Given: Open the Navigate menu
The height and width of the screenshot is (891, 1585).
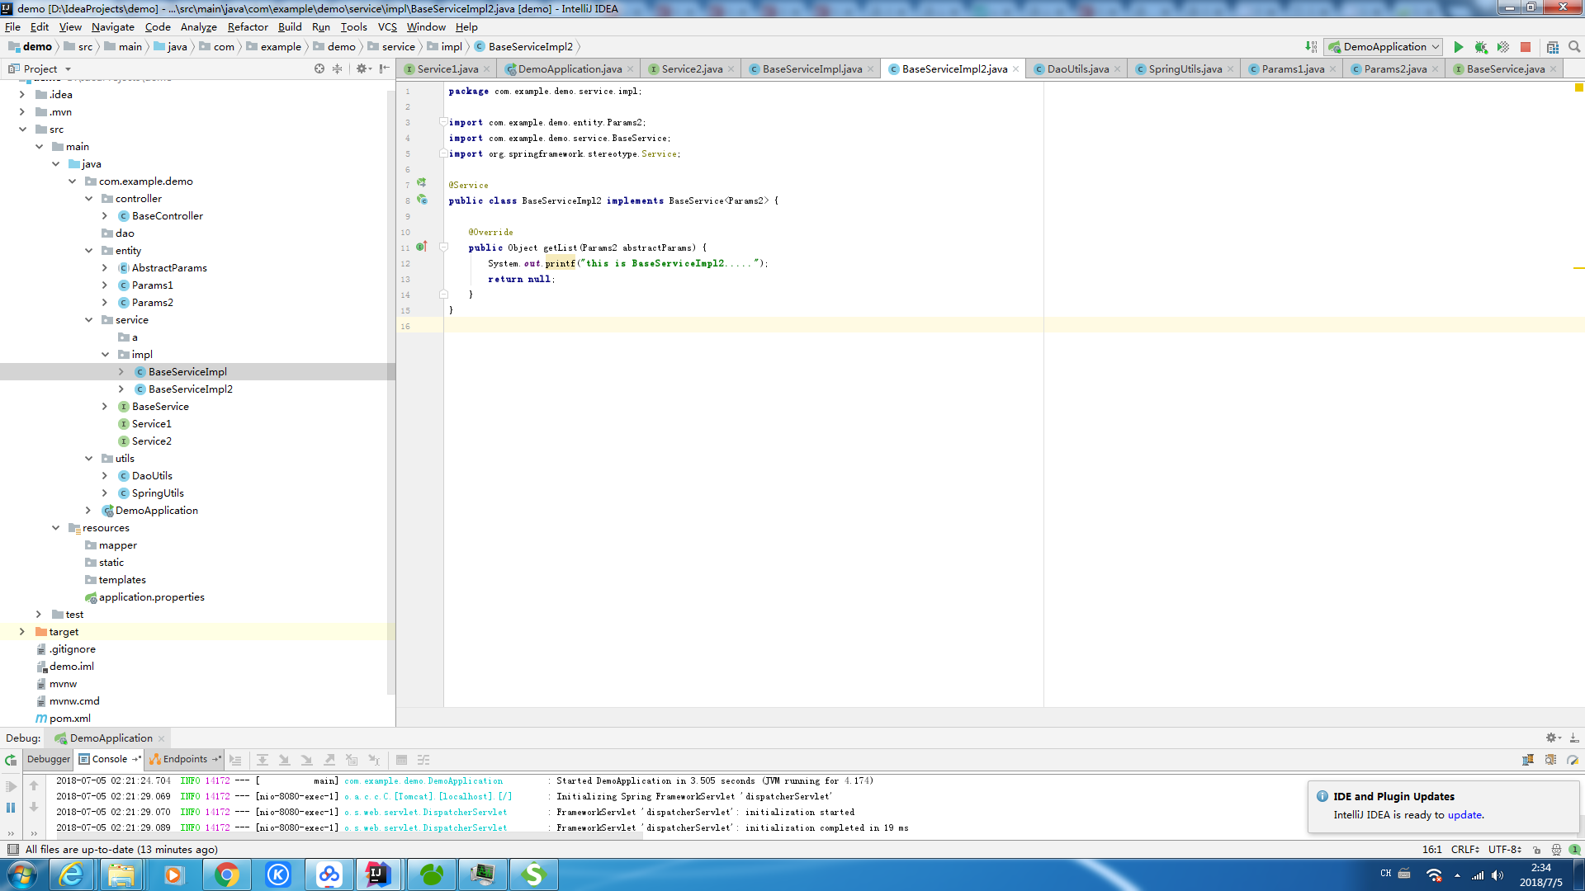Looking at the screenshot, I should click(x=112, y=26).
